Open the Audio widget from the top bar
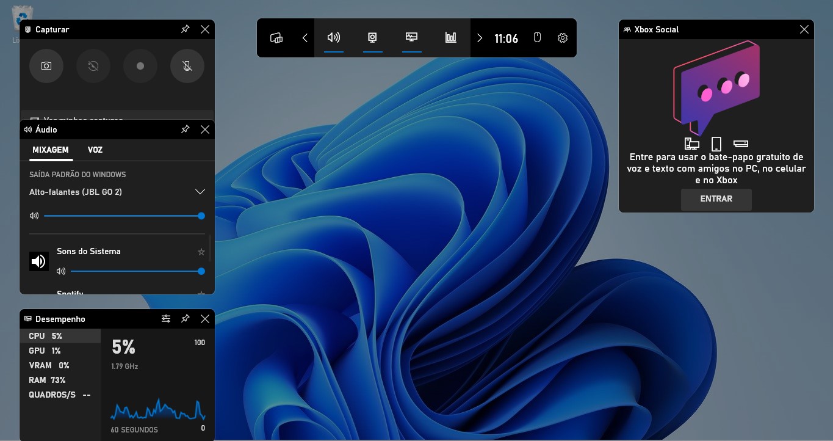Image resolution: width=833 pixels, height=441 pixels. pyautogui.click(x=333, y=37)
